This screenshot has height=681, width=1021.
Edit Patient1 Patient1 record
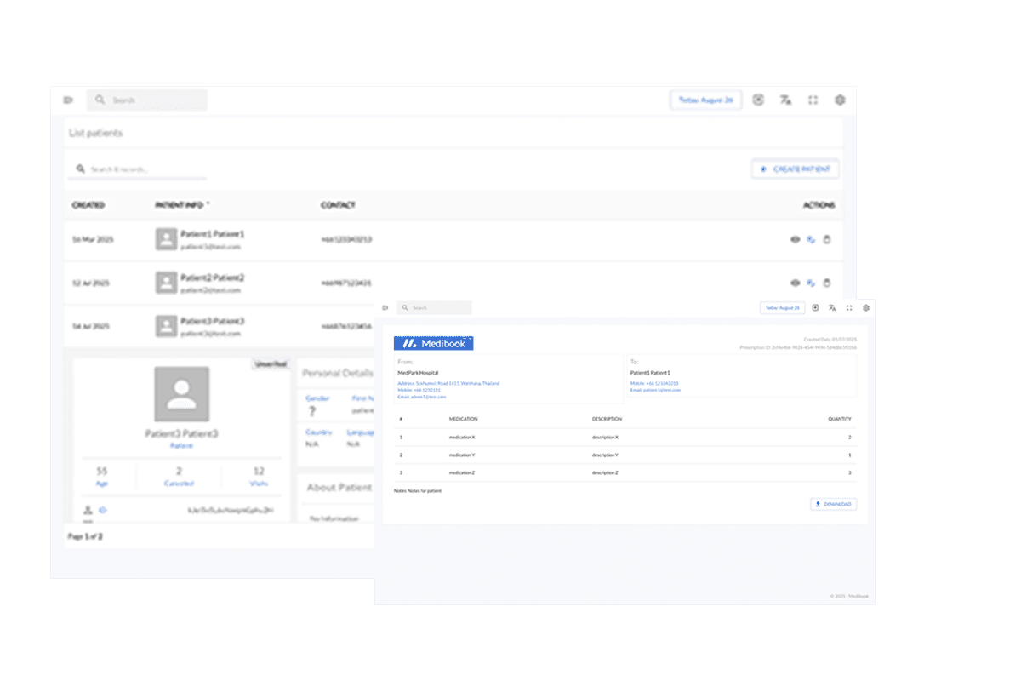coord(811,240)
